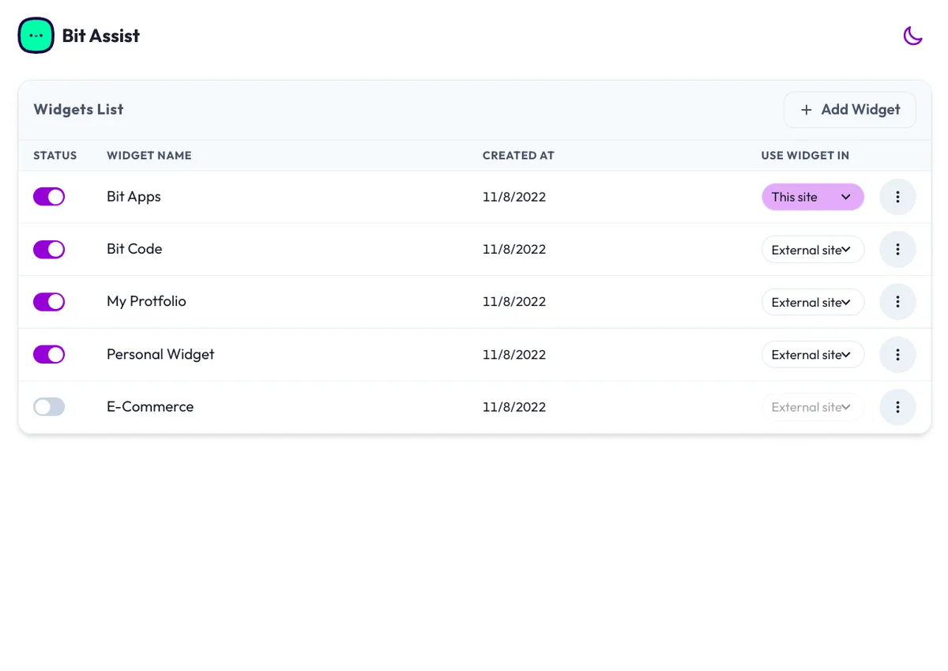Toggle My Protfolio widget status off

[x=49, y=302]
